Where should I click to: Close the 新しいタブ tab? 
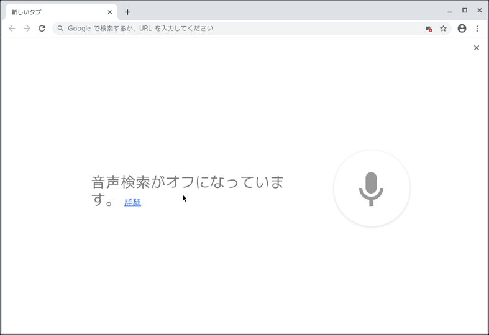click(110, 12)
